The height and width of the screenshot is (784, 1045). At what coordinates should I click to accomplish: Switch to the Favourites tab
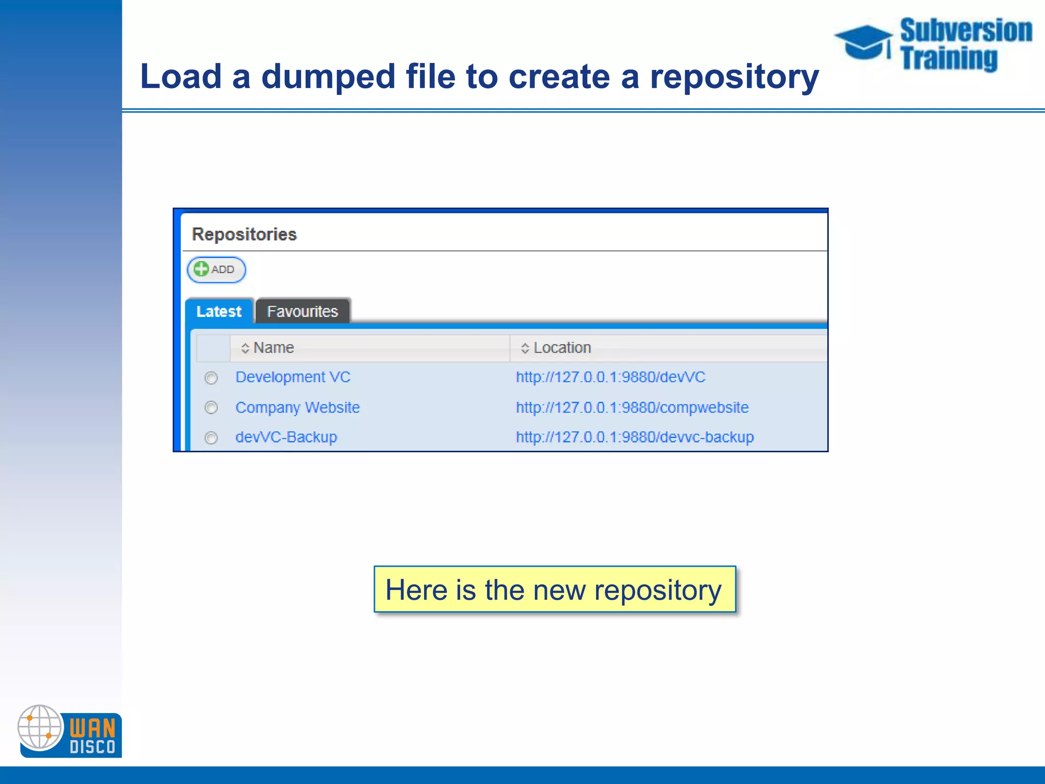coord(302,311)
